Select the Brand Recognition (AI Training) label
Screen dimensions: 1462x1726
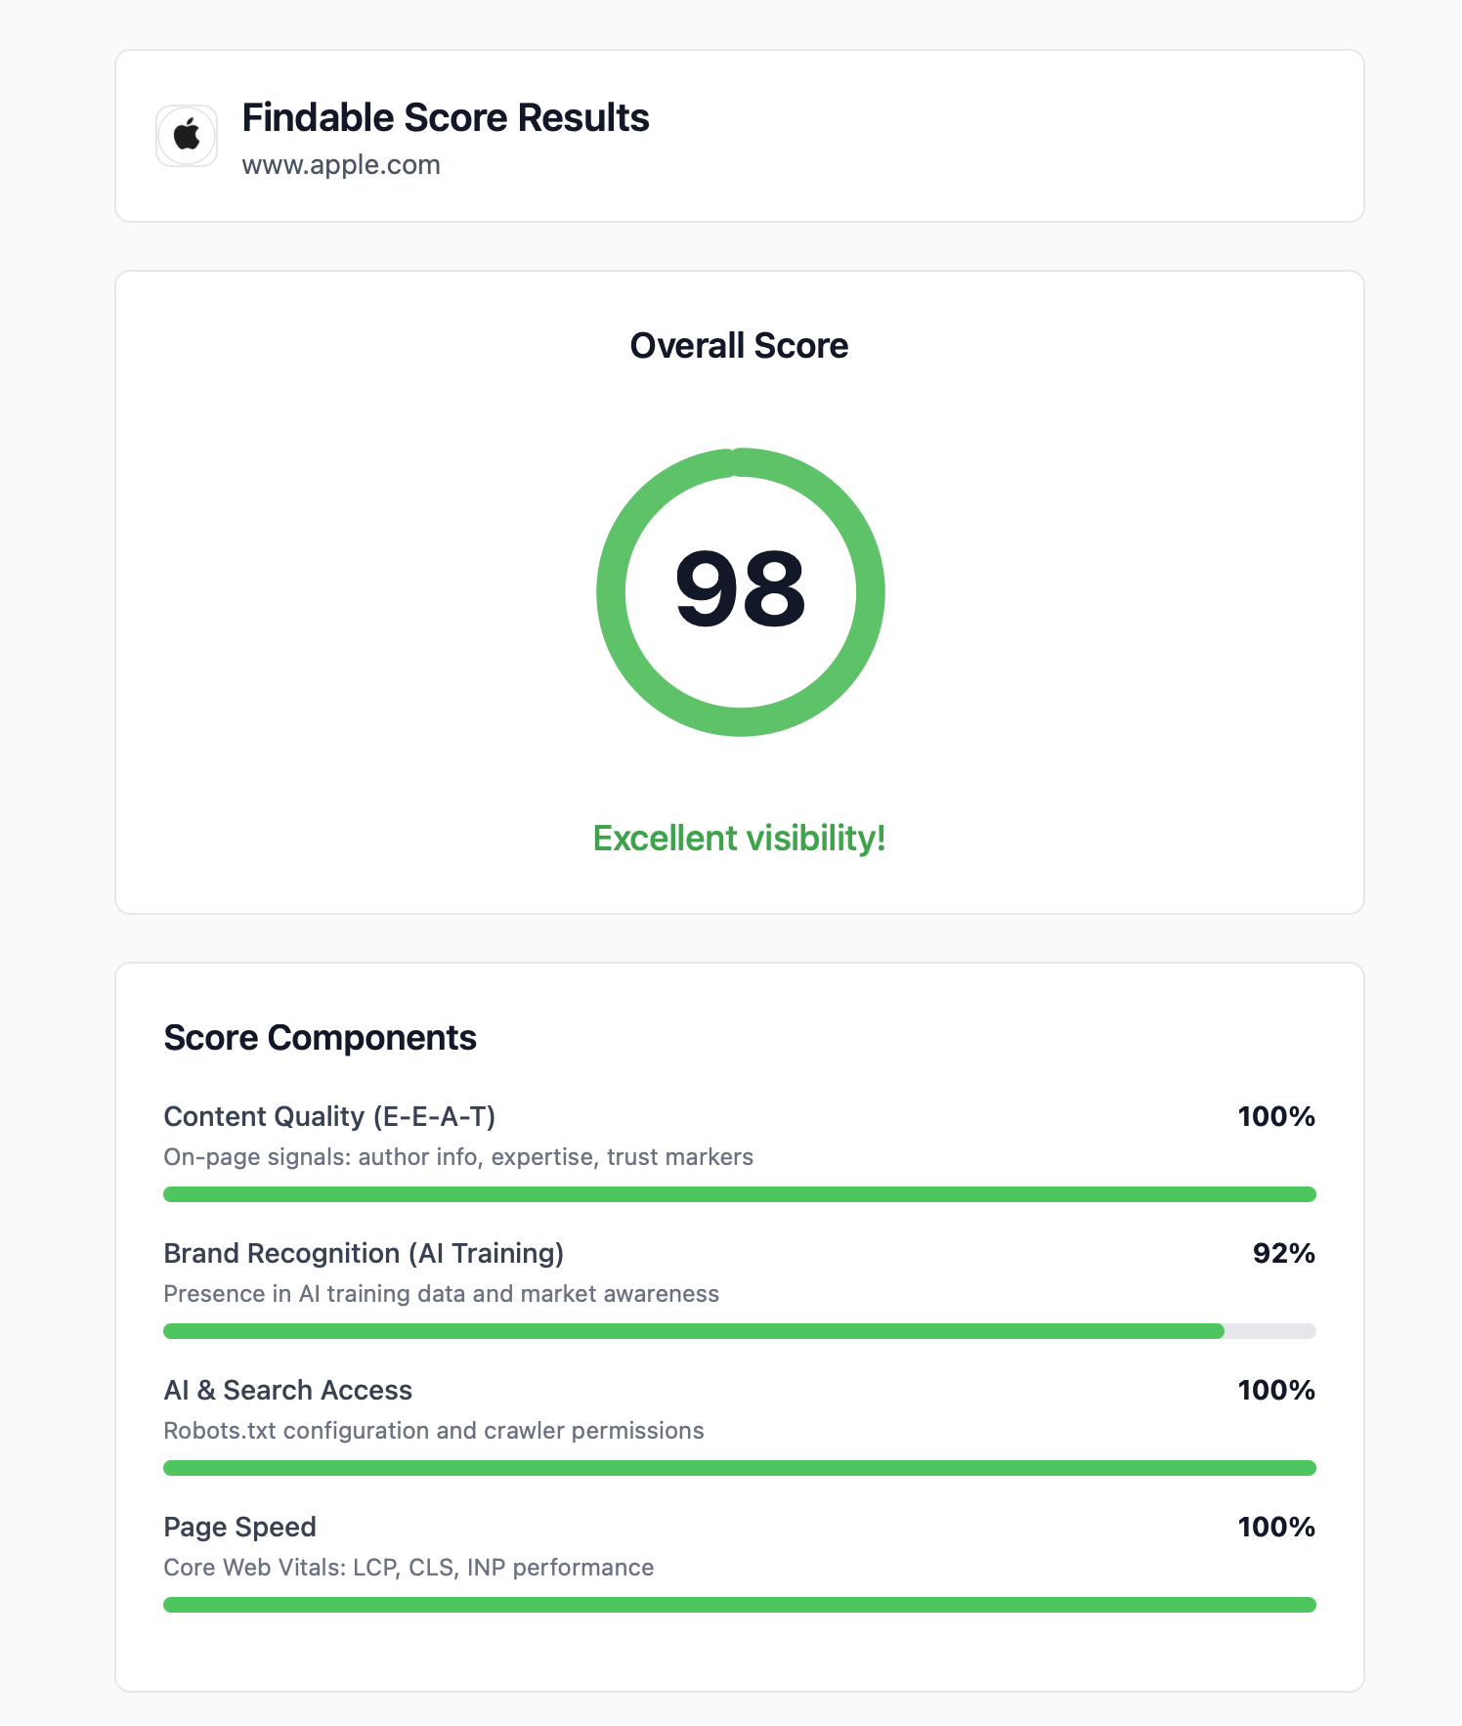tap(364, 1253)
